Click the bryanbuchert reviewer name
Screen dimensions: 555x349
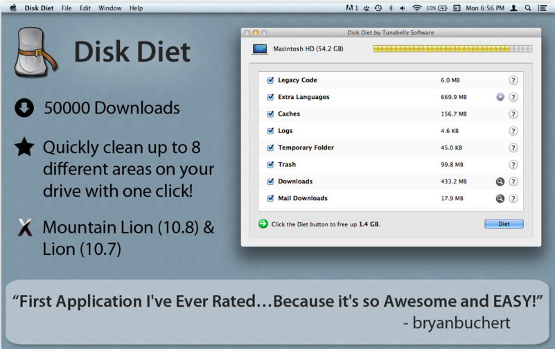point(461,323)
